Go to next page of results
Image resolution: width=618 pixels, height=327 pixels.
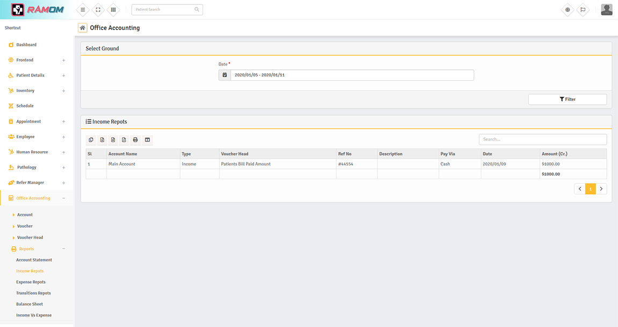coord(601,189)
